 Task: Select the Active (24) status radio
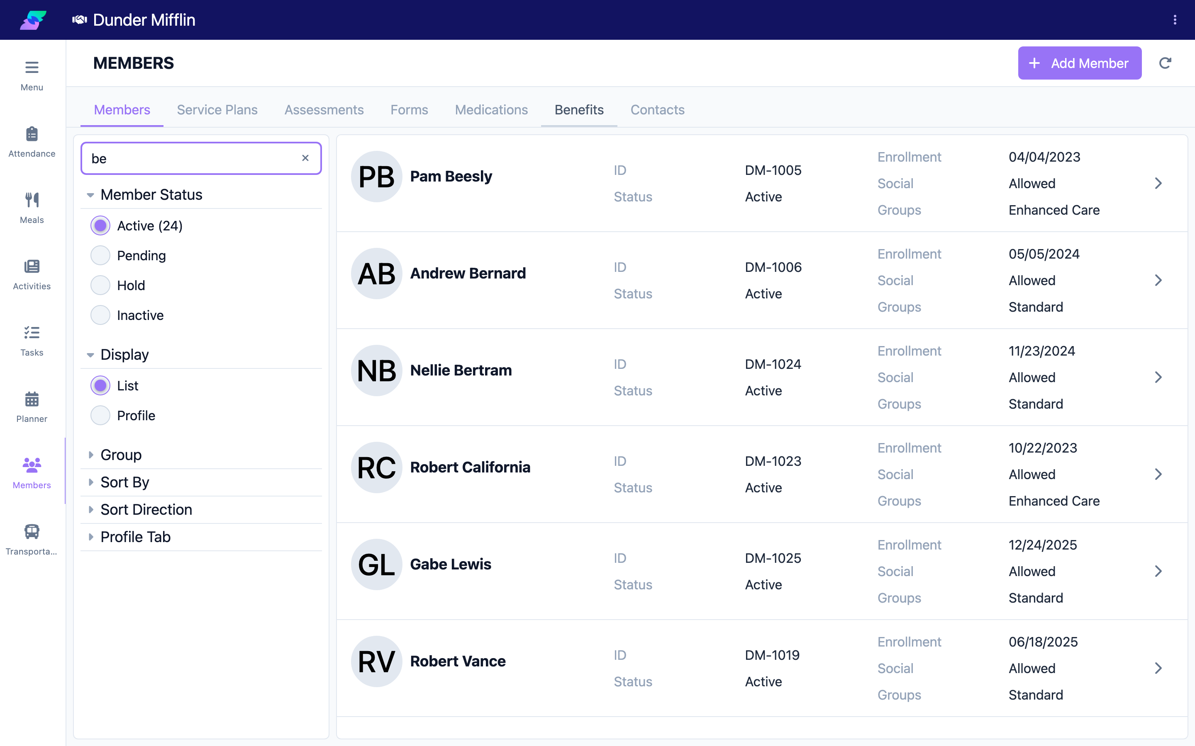100,226
